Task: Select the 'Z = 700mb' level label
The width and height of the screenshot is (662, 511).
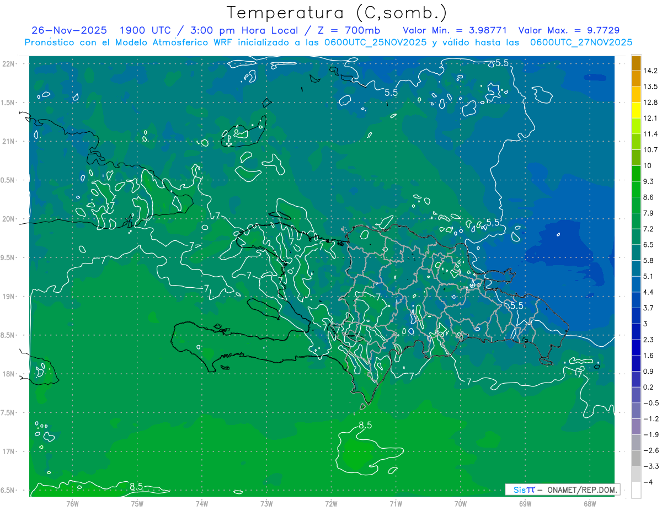Action: [350, 30]
